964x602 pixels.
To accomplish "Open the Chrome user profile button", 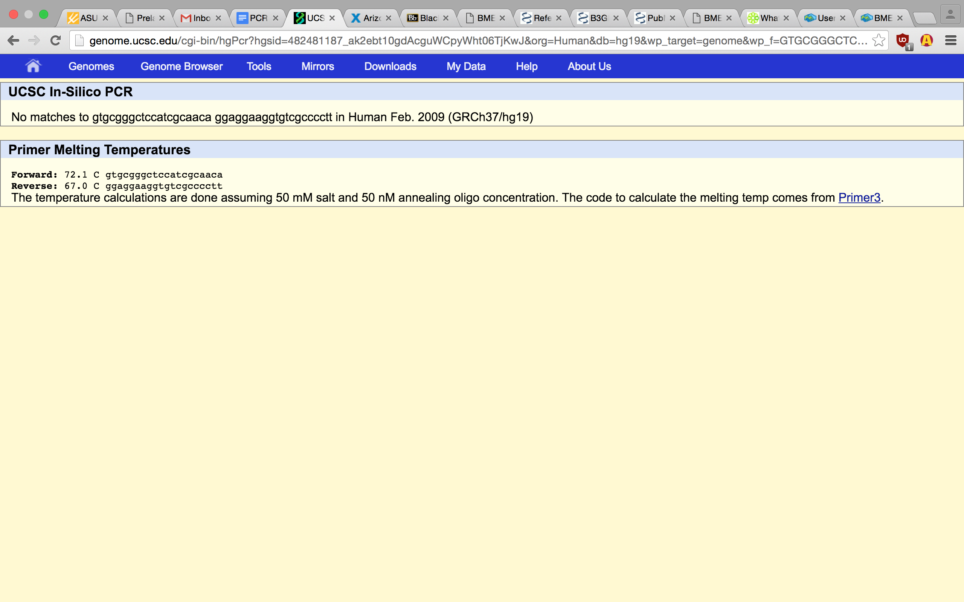I will point(950,15).
